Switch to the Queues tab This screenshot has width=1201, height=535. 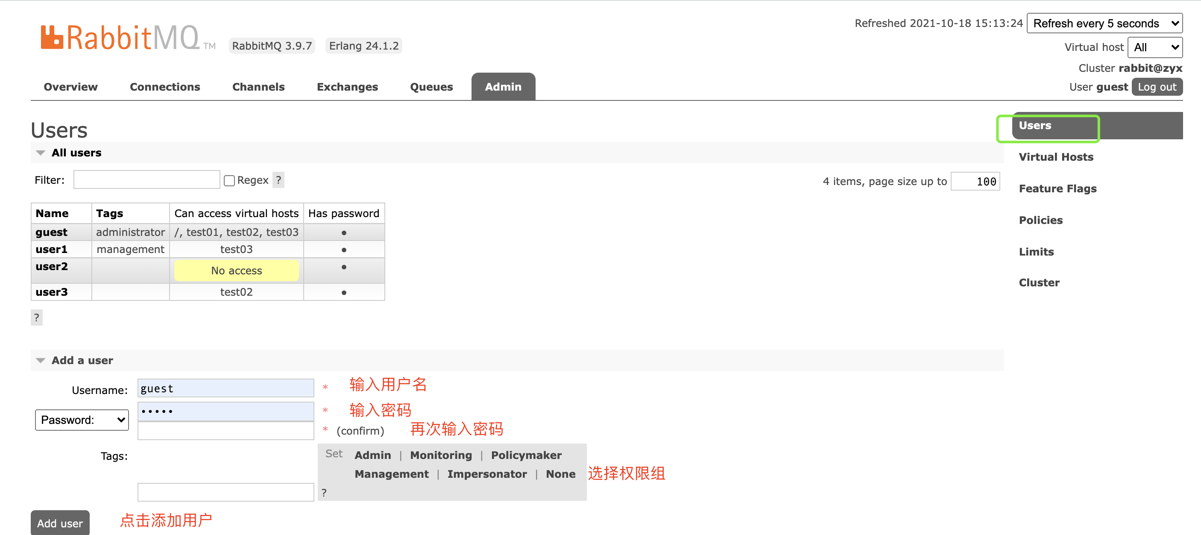(x=431, y=87)
